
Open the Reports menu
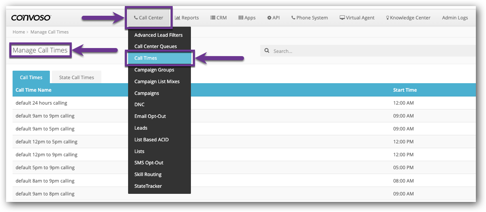tap(186, 18)
